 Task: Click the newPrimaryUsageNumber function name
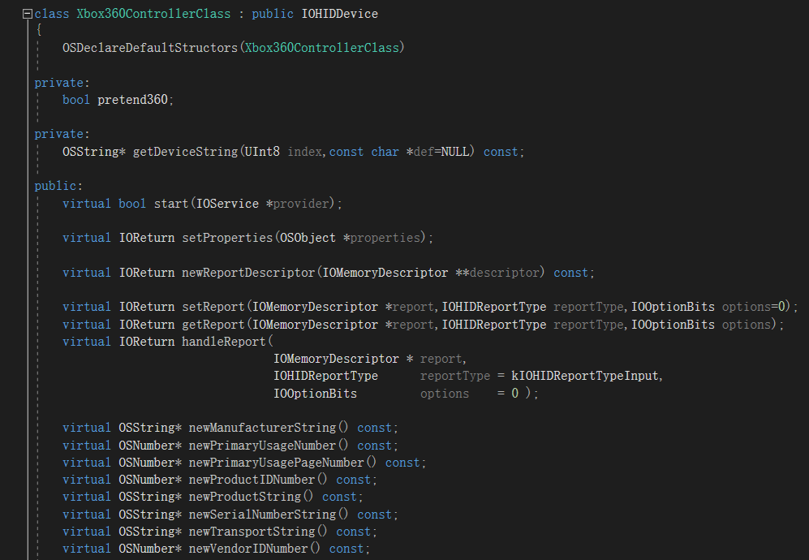[262, 446]
